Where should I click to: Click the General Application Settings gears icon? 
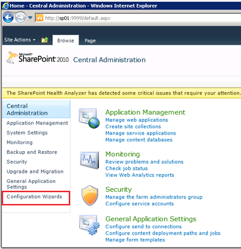(x=90, y=225)
